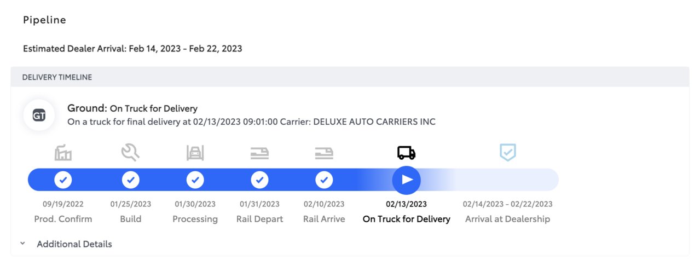Expand the Additional Details section
The image size is (700, 260).
click(x=74, y=244)
